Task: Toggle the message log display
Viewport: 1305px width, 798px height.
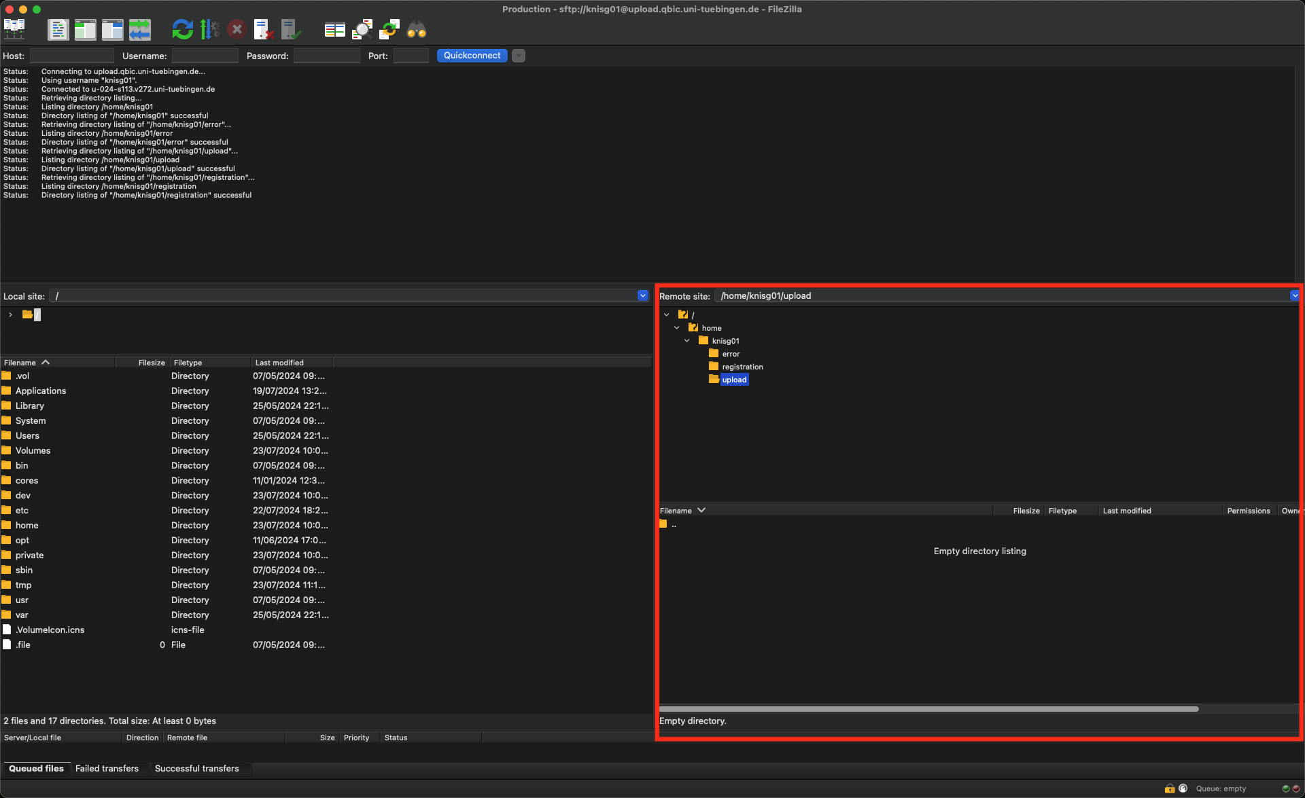Action: [58, 29]
